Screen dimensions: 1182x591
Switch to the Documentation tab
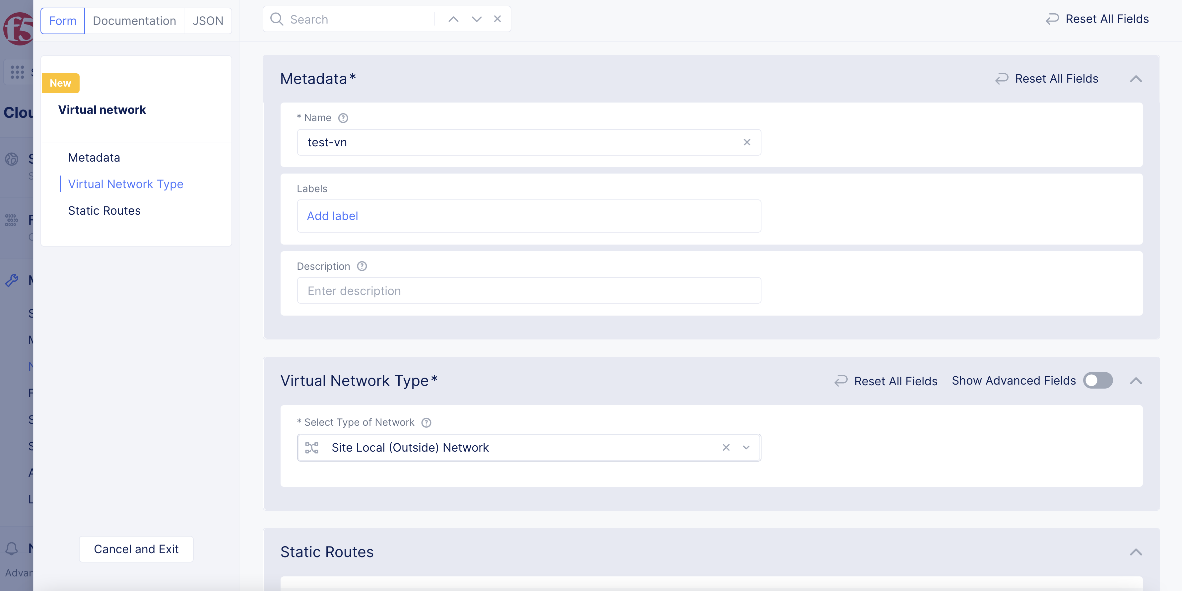(x=134, y=21)
